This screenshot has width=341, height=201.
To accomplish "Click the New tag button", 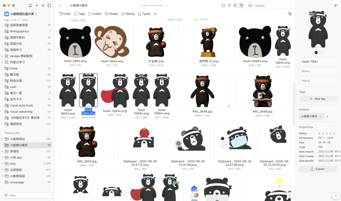I will pyautogui.click(x=318, y=99).
